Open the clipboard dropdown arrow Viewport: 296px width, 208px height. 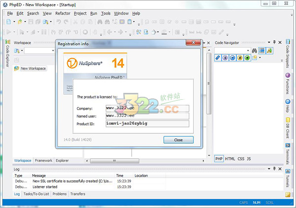pyautogui.click(x=134, y=22)
